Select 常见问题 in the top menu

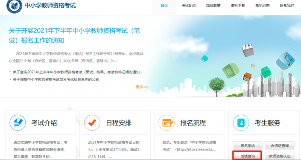[x=263, y=6]
